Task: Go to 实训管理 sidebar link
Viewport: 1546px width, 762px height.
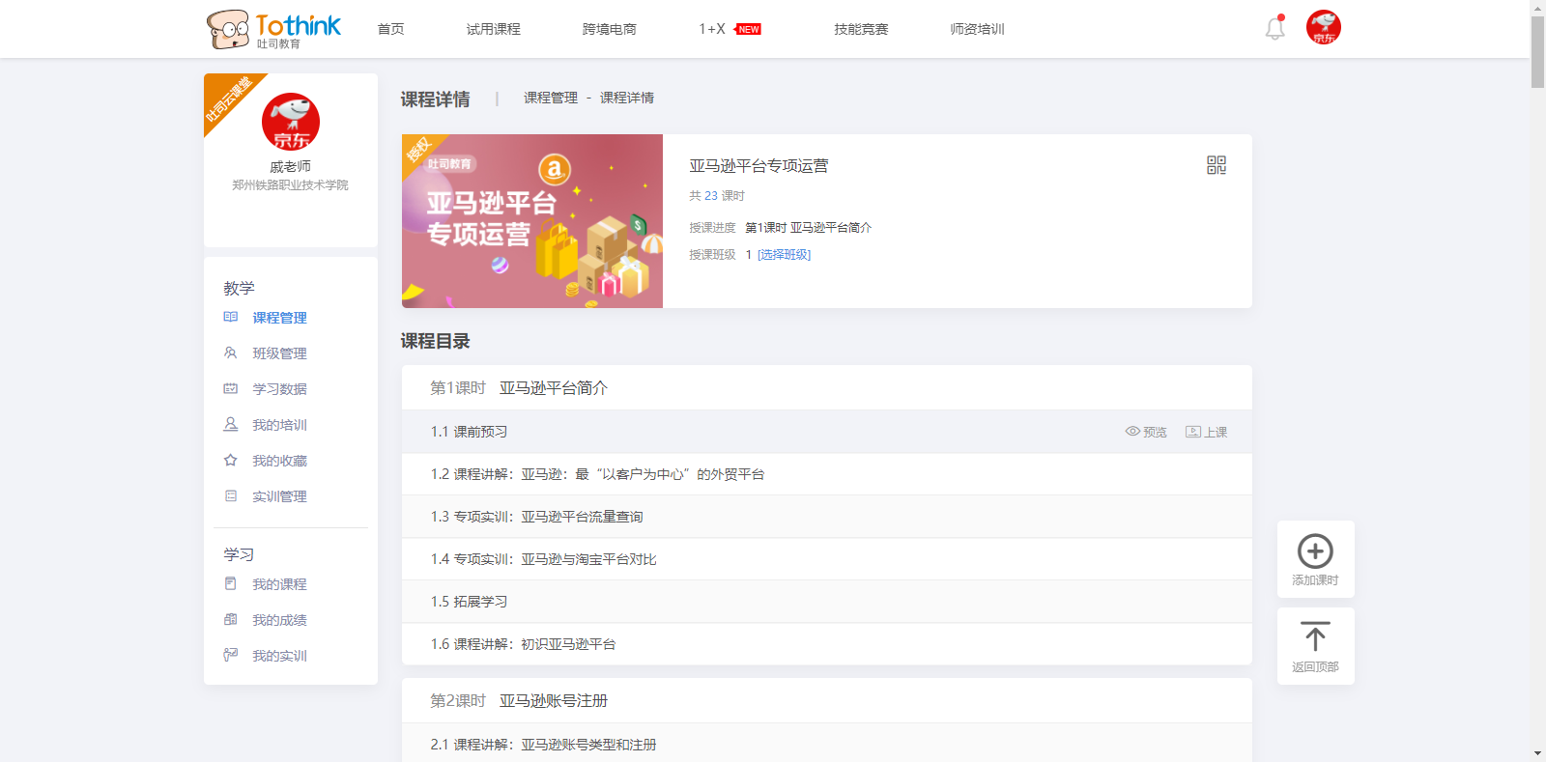Action: [x=280, y=496]
